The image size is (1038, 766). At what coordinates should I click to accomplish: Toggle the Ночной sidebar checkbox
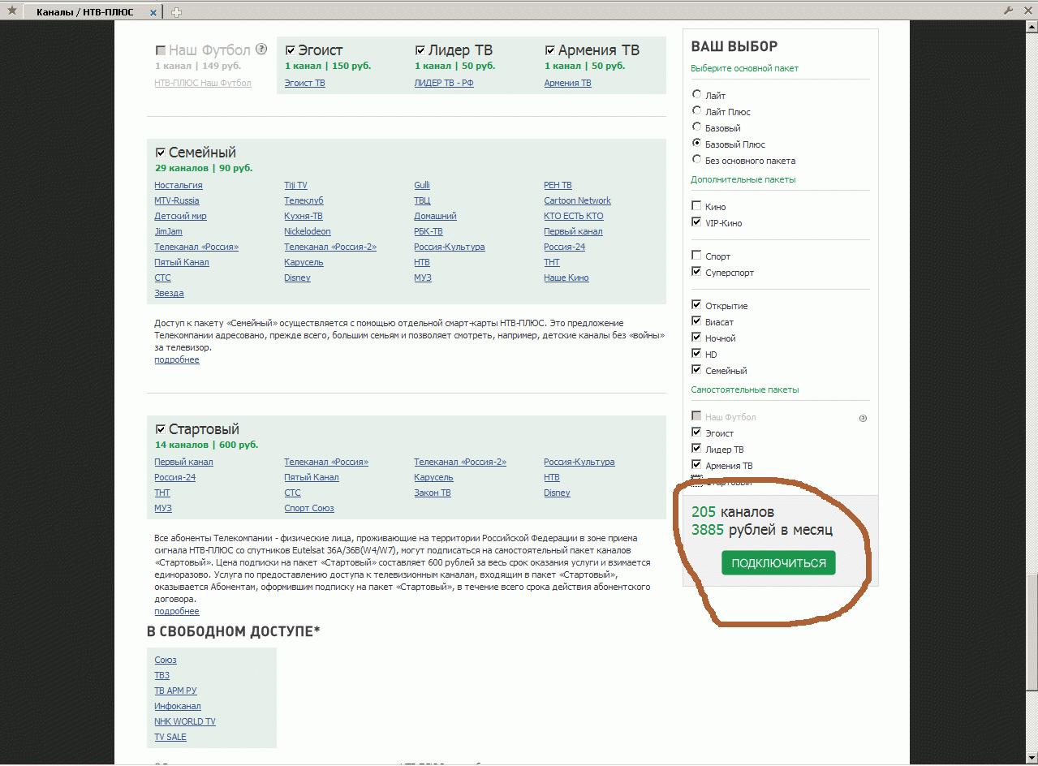coord(696,337)
